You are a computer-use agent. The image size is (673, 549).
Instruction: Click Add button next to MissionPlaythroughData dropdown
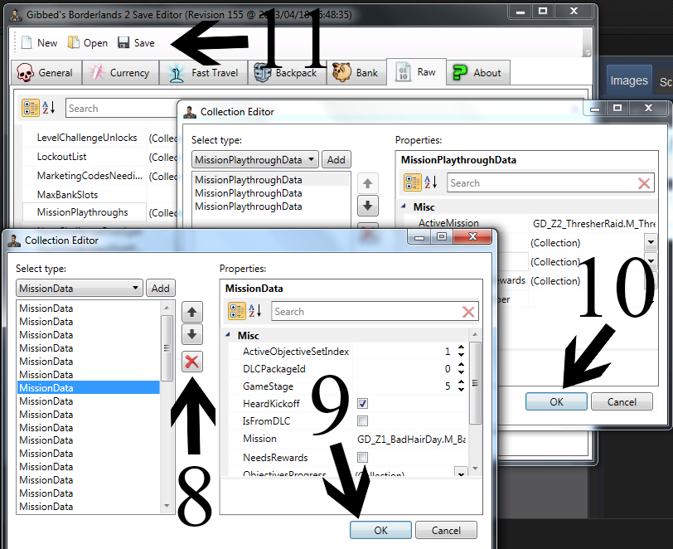(336, 160)
